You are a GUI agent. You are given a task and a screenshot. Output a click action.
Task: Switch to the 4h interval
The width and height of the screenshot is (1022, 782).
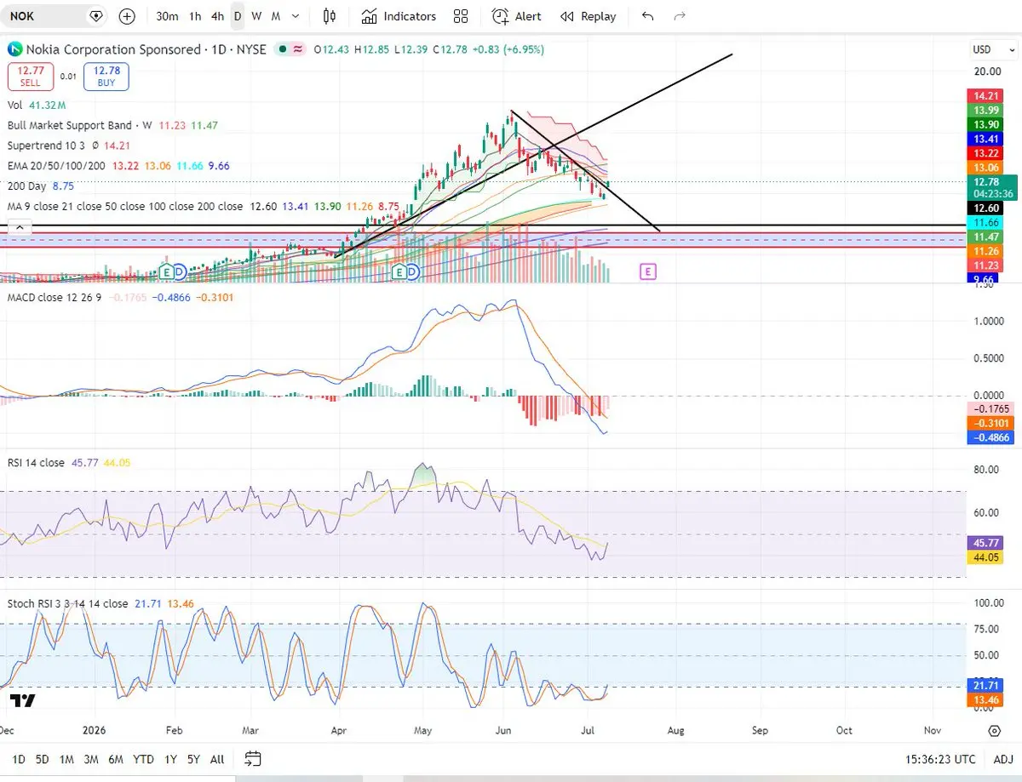pos(217,16)
